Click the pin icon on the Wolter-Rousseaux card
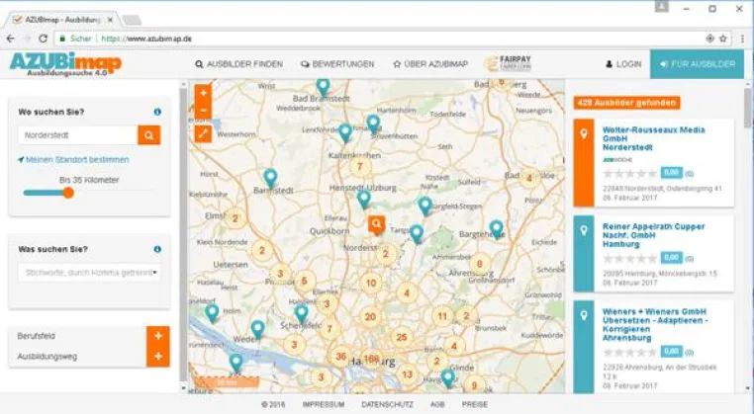Image resolution: width=754 pixels, height=414 pixels. [584, 134]
